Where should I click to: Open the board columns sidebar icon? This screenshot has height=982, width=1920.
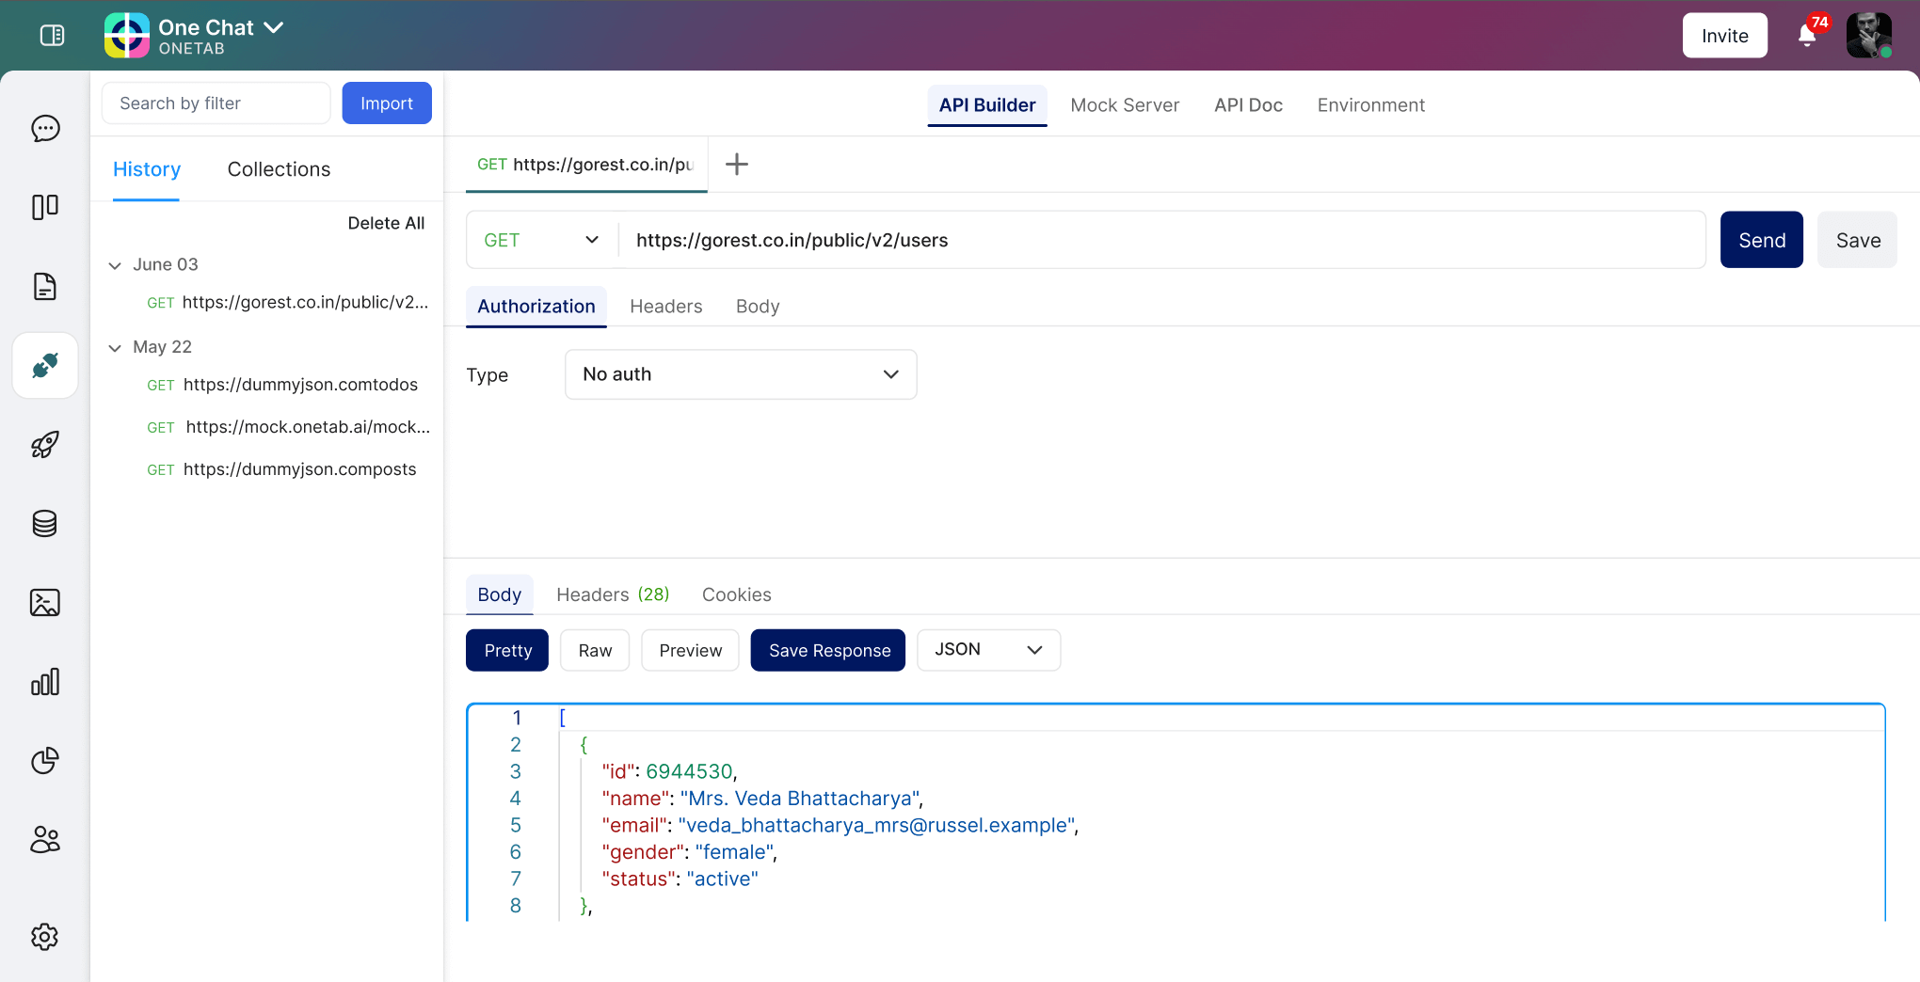coord(45,207)
